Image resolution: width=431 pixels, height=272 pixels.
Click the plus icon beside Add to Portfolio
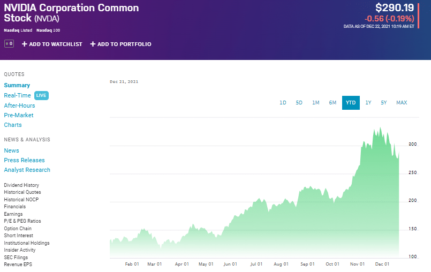93,44
